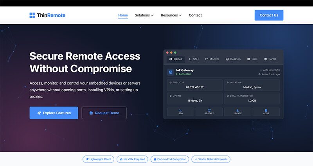Click the Lightweight Client badge

click(99, 159)
